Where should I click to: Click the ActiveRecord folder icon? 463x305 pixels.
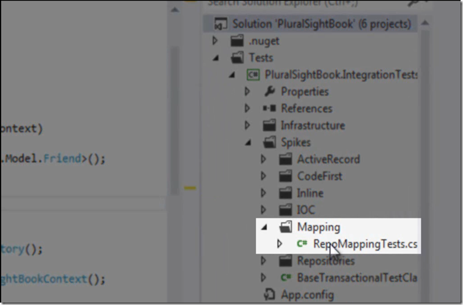(x=285, y=159)
